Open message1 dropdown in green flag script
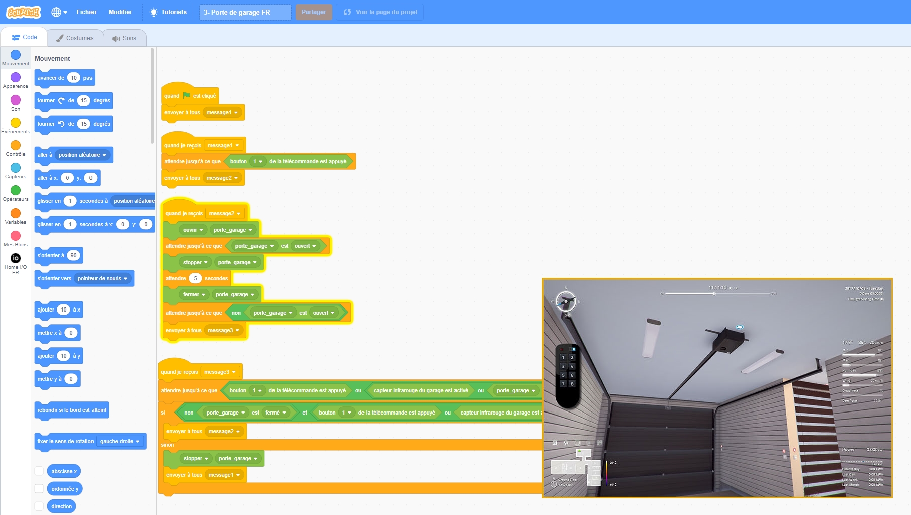The image size is (911, 515). coord(222,113)
